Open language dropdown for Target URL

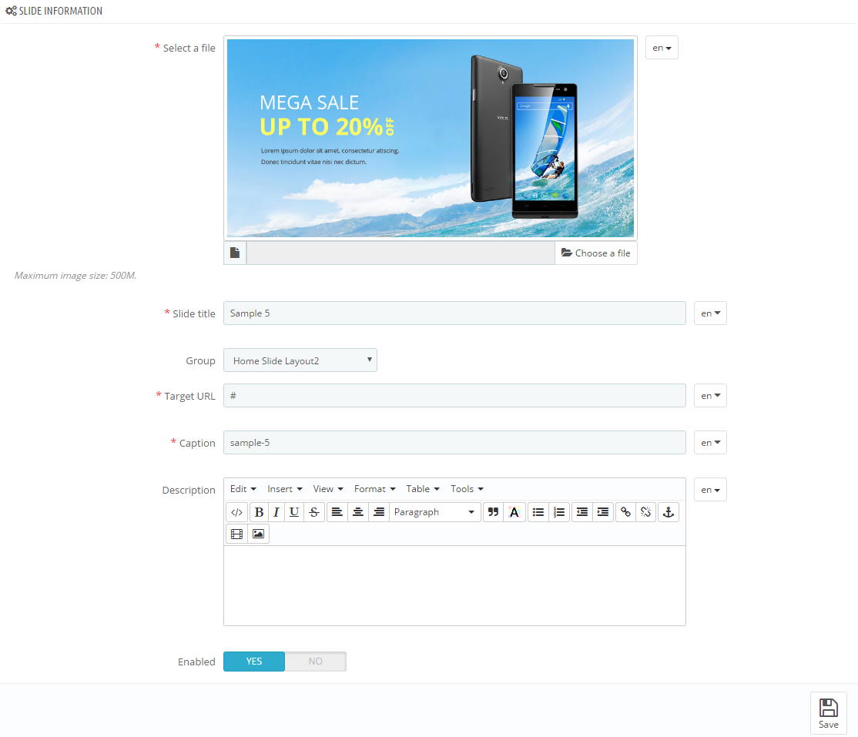tap(710, 396)
